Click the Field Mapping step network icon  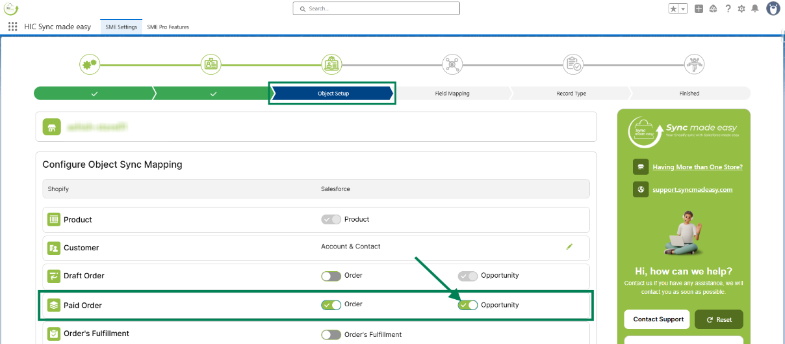[x=452, y=64]
